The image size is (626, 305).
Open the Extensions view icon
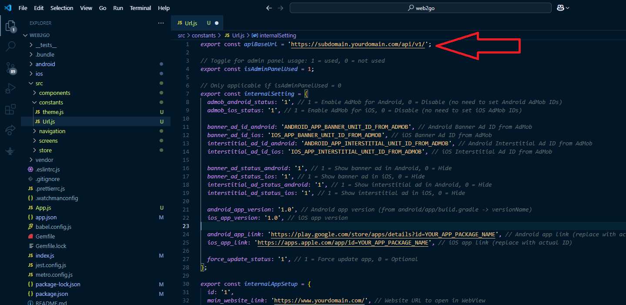10,110
